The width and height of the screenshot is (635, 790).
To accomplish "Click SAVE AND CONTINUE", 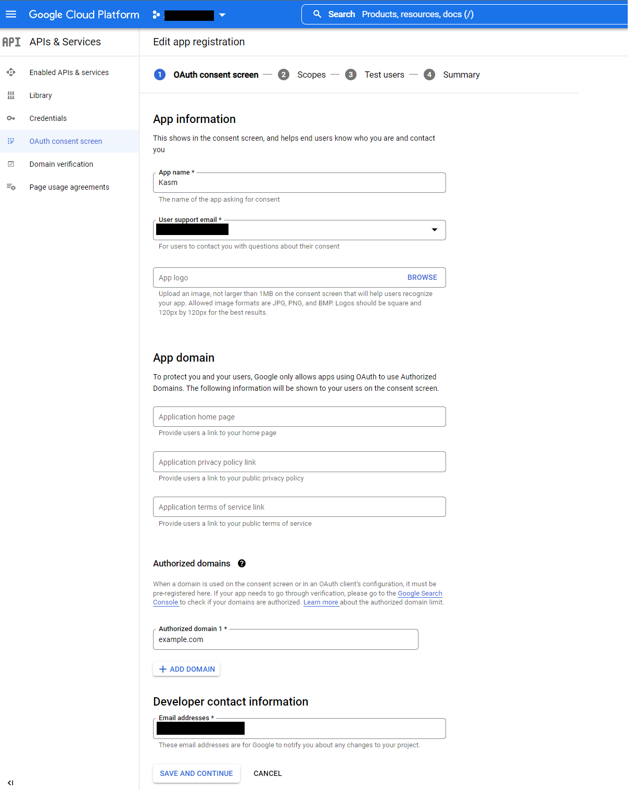I will [x=196, y=773].
